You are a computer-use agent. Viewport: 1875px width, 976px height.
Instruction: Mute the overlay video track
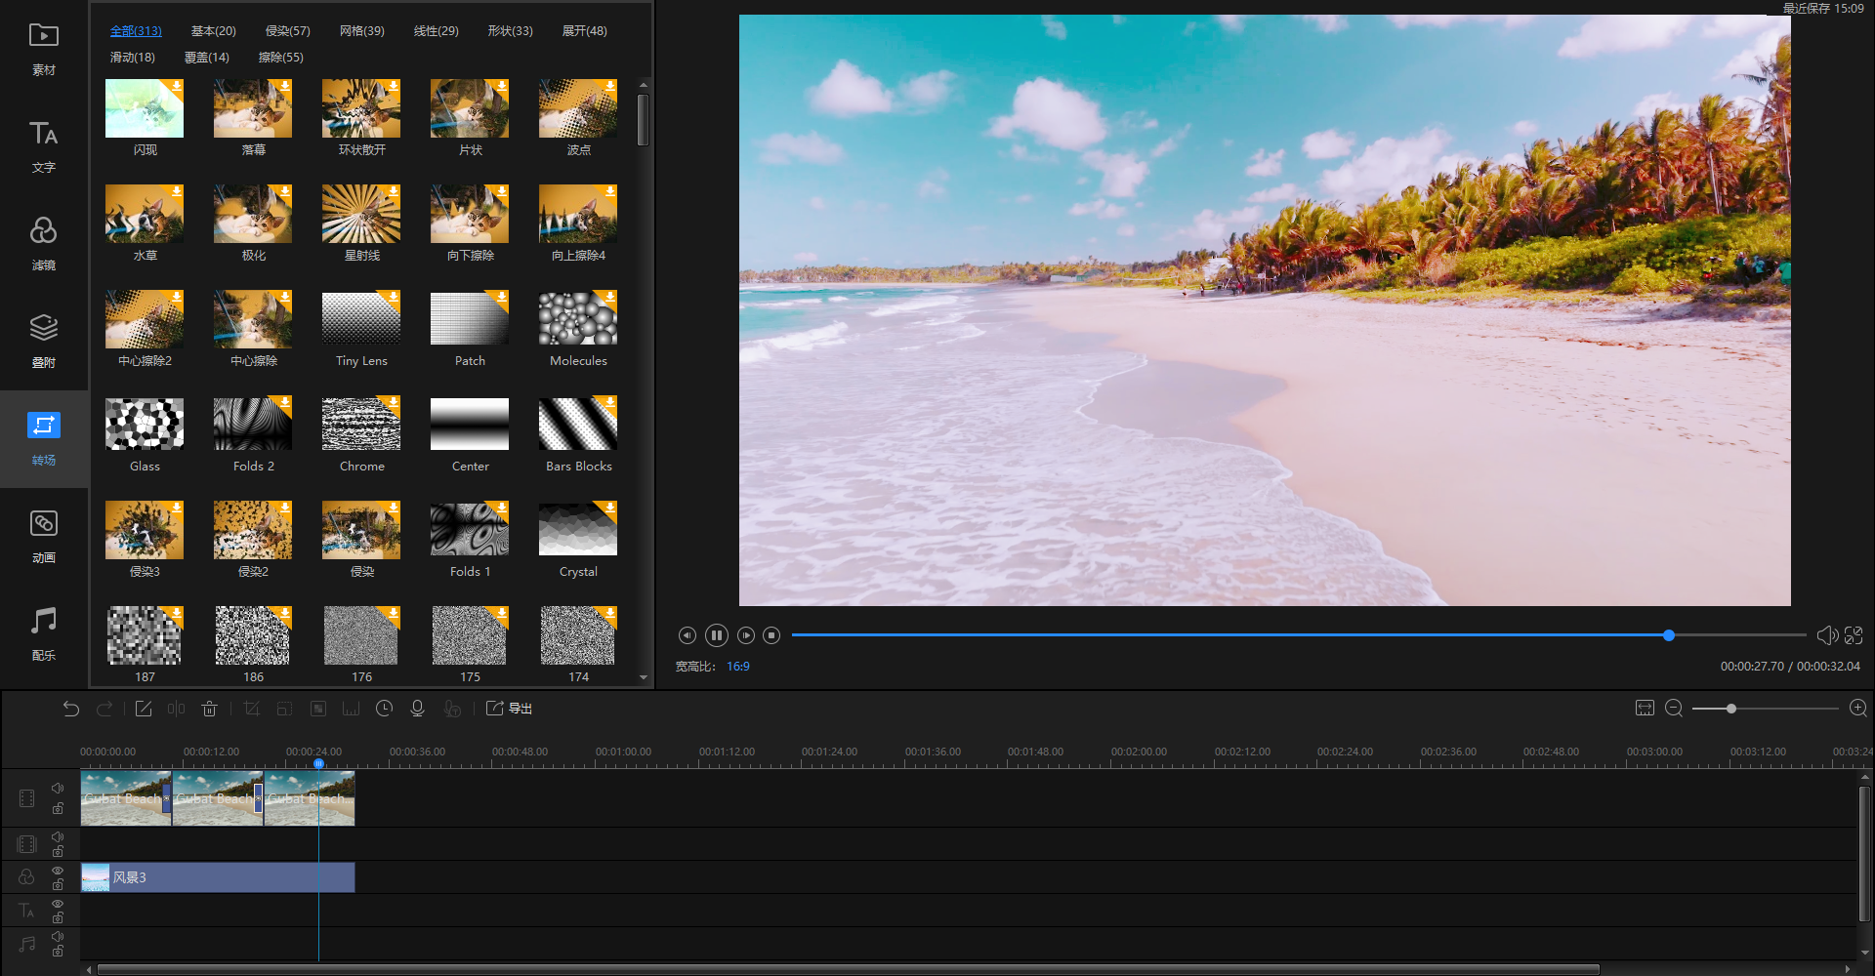[x=58, y=837]
